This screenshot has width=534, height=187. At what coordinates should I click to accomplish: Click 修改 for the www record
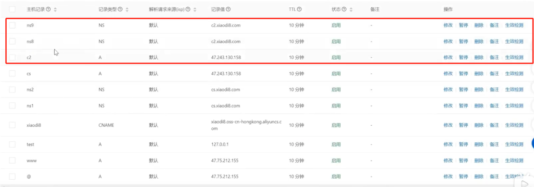[448, 161]
